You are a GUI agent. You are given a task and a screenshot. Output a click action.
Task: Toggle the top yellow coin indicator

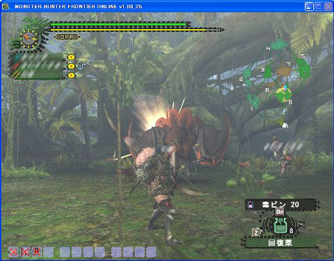coord(72,57)
